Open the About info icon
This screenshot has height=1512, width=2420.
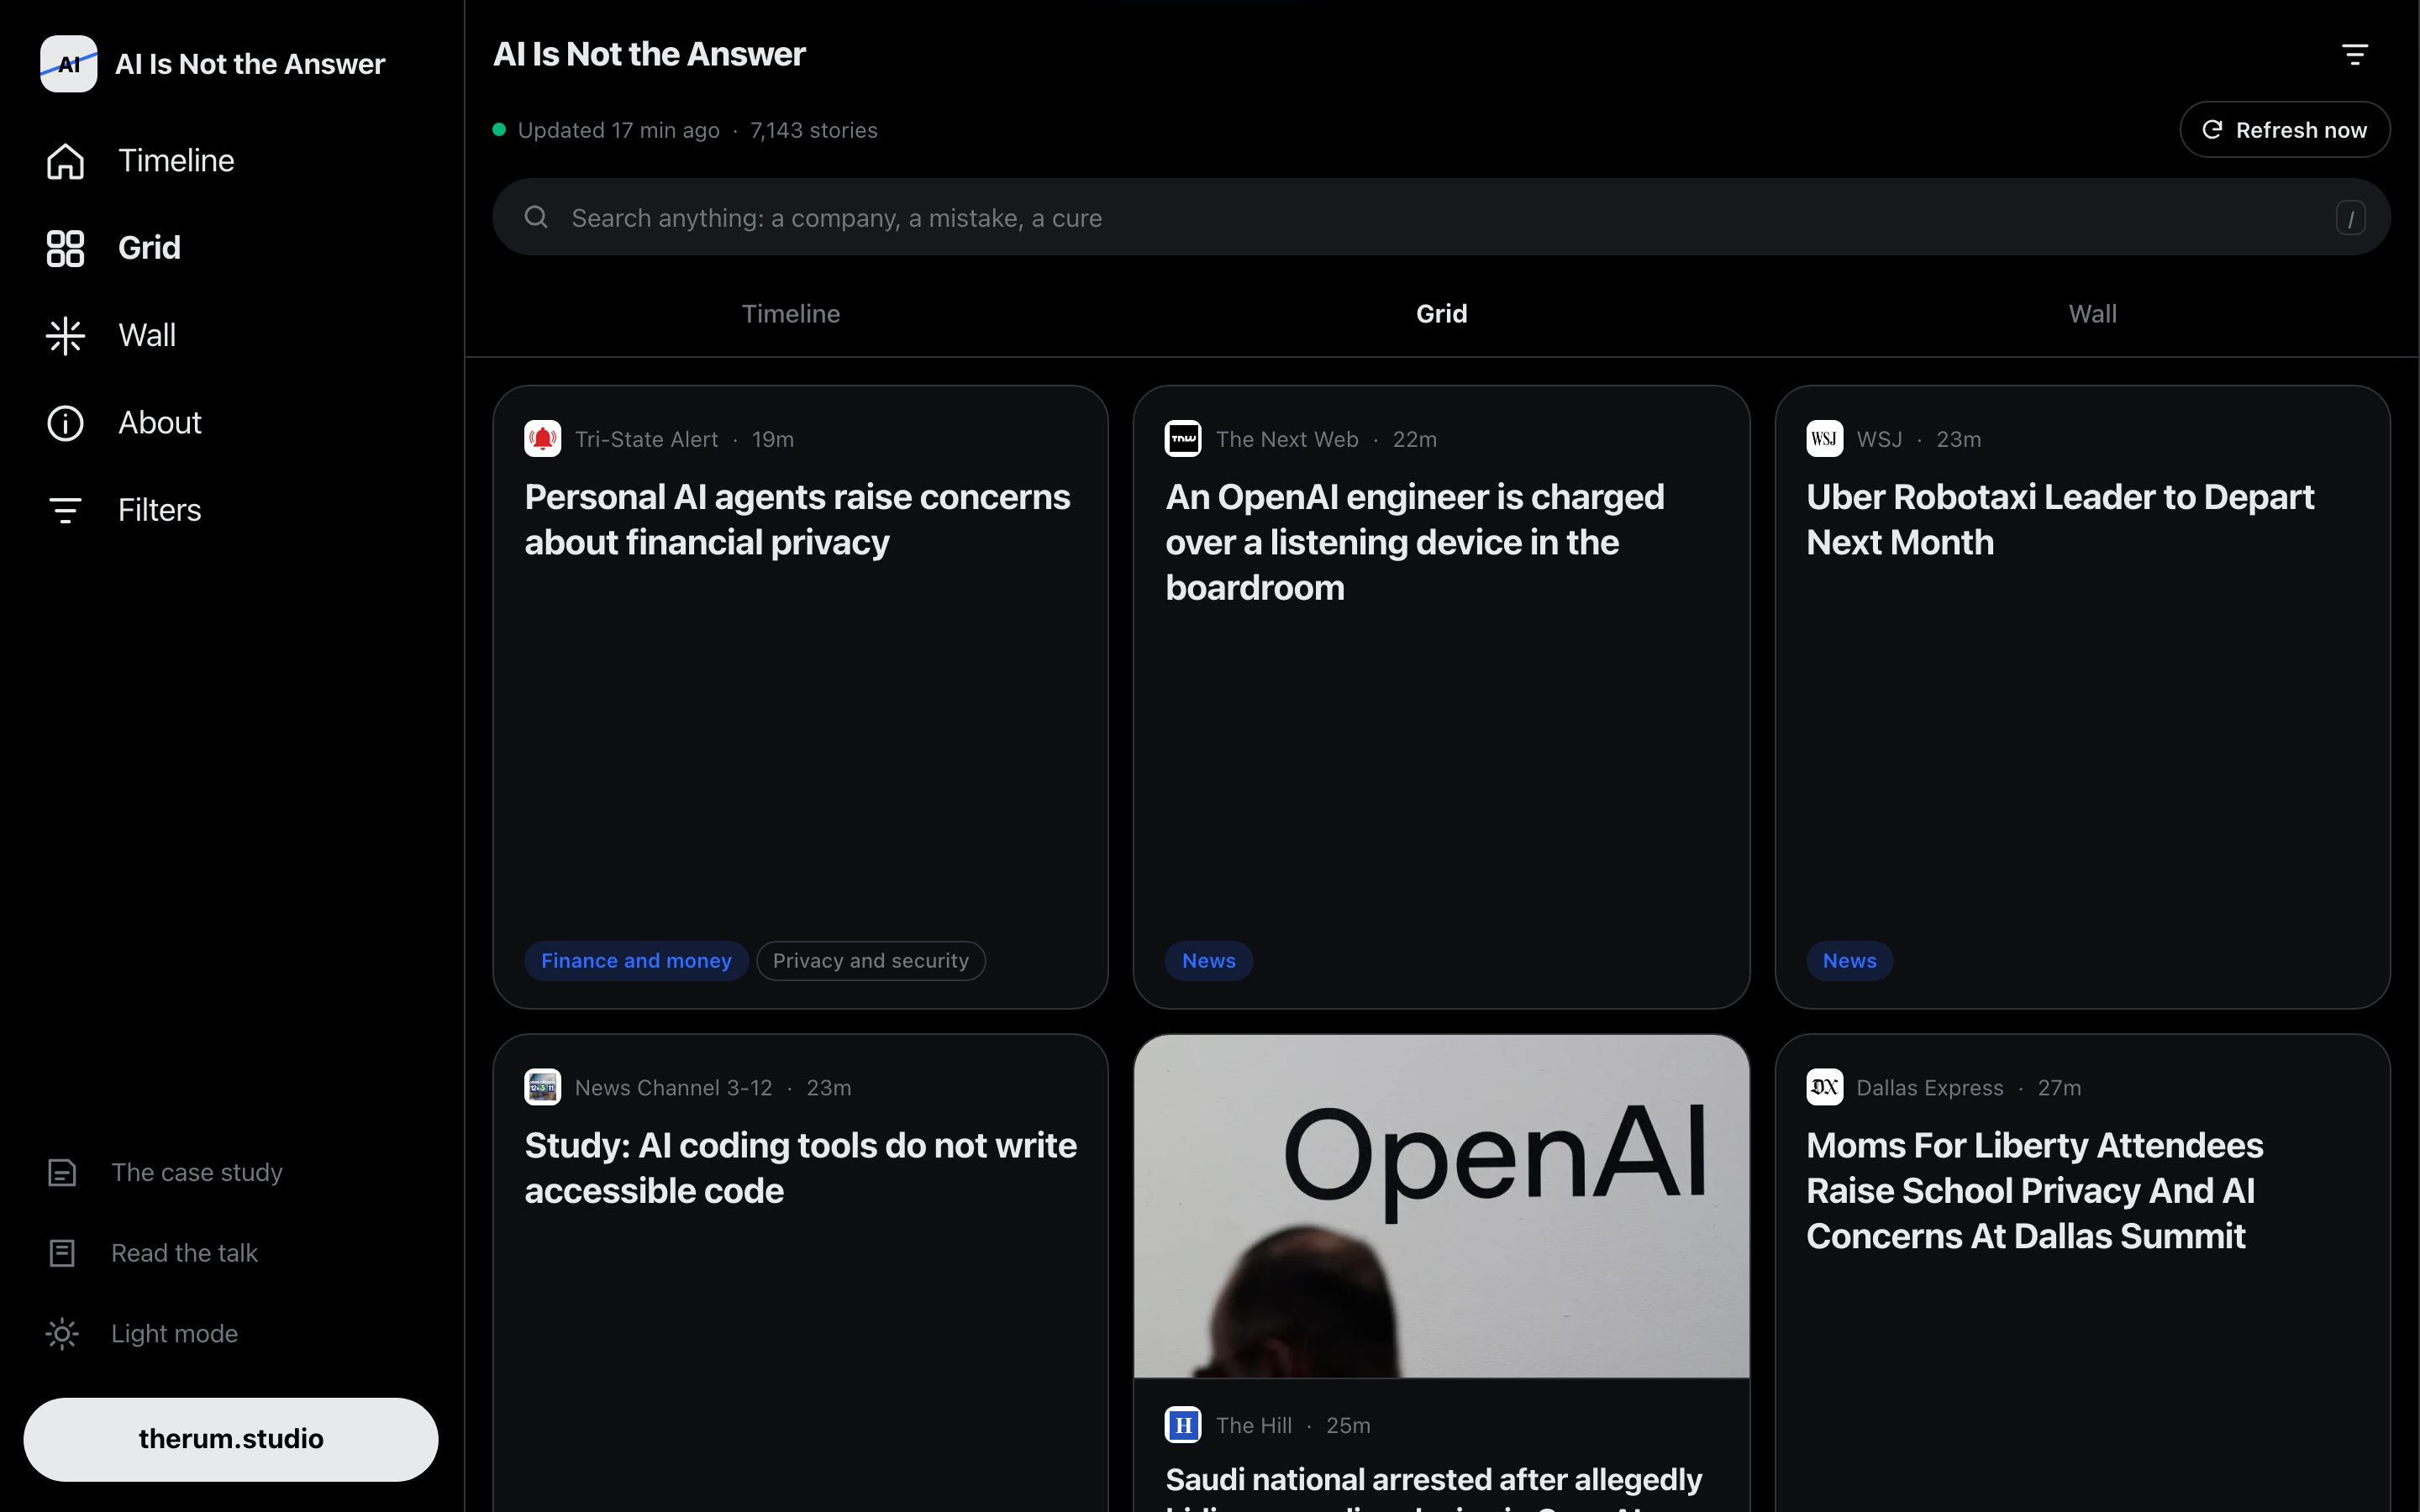[x=65, y=423]
